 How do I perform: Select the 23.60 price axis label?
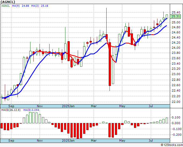click(x=176, y=58)
